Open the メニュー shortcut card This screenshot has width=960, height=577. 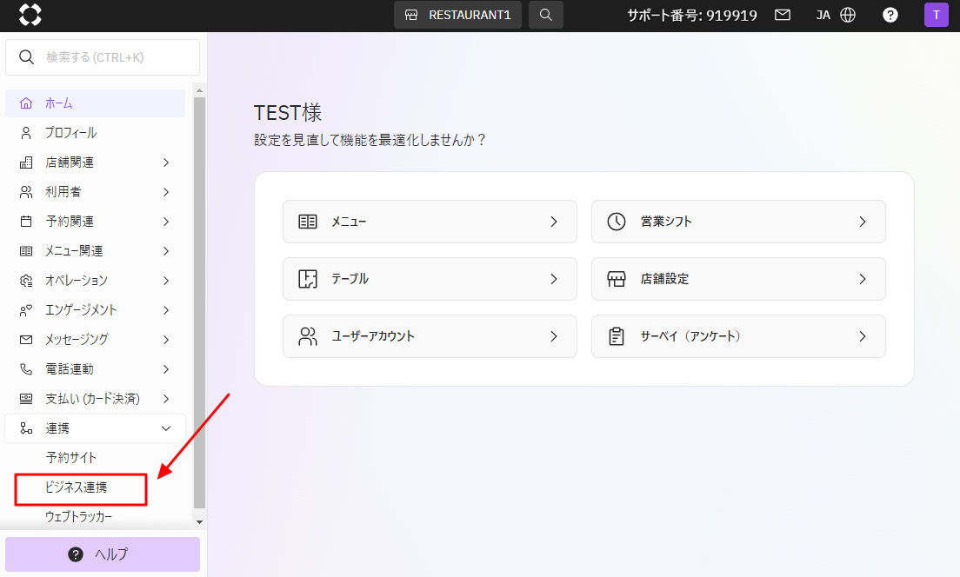pyautogui.click(x=430, y=222)
